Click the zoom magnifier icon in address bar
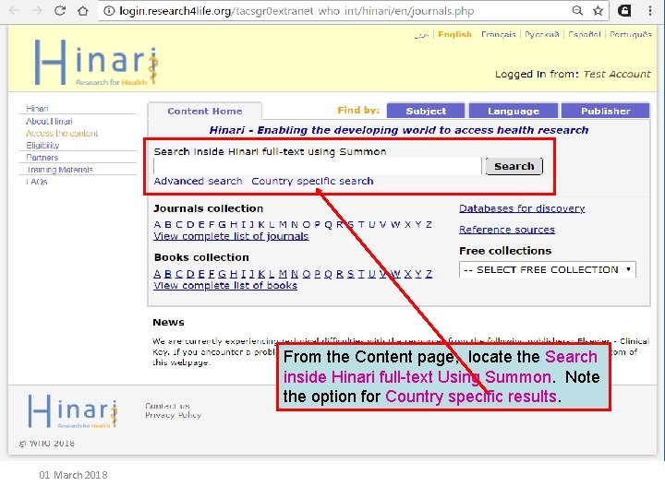The width and height of the screenshot is (665, 498). pyautogui.click(x=577, y=10)
